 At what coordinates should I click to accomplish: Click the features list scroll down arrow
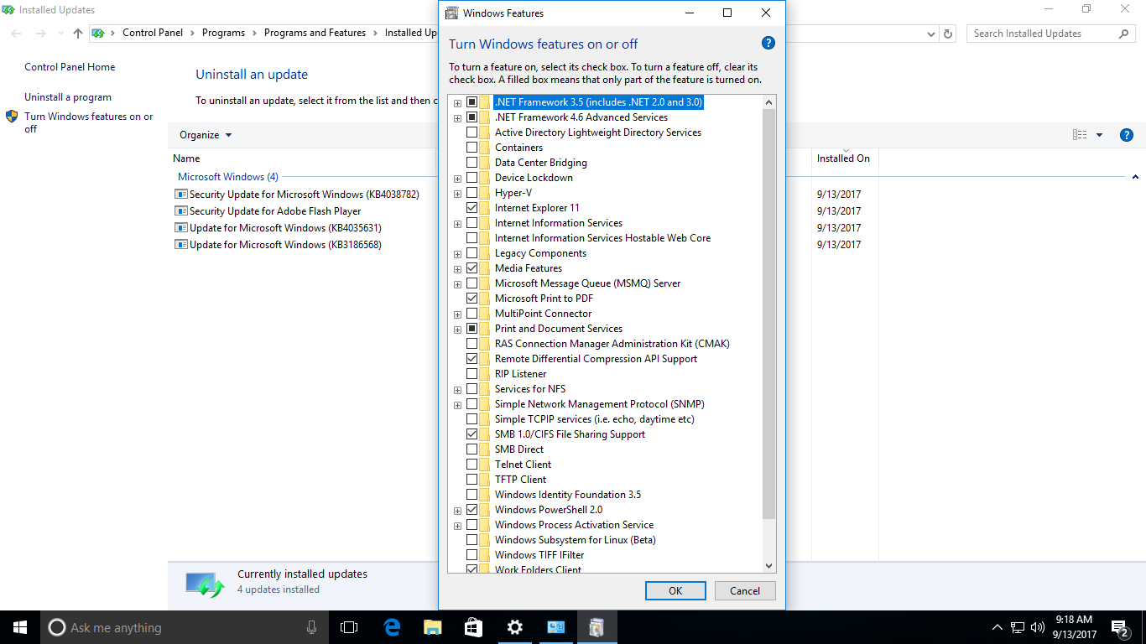(x=769, y=566)
